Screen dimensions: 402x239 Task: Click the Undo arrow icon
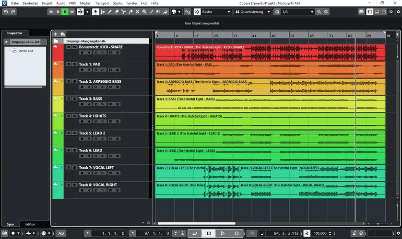(6, 11)
